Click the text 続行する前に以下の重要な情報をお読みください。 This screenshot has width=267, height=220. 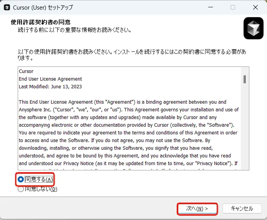tap(75, 30)
